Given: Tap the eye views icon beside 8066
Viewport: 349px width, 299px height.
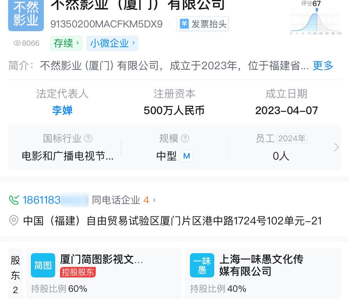Looking at the screenshot, I should (17, 43).
